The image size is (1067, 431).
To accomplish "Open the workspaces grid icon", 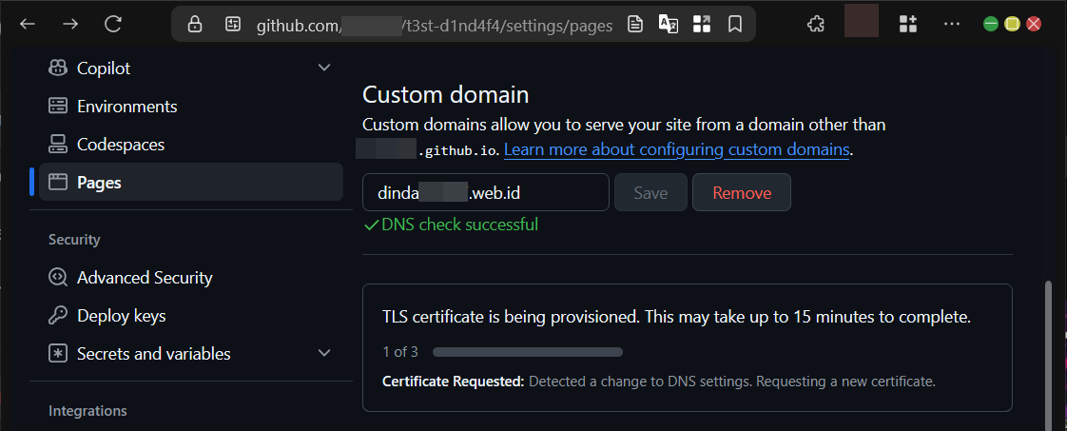I will click(x=908, y=25).
